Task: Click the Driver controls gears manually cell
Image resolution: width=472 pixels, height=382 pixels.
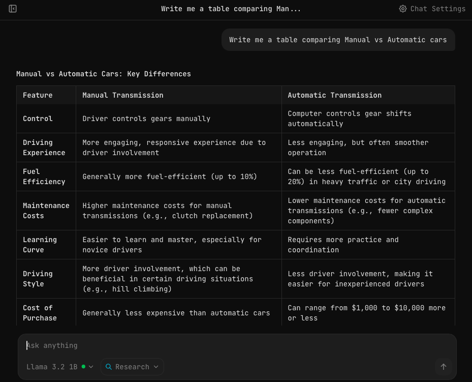Action: pos(146,119)
